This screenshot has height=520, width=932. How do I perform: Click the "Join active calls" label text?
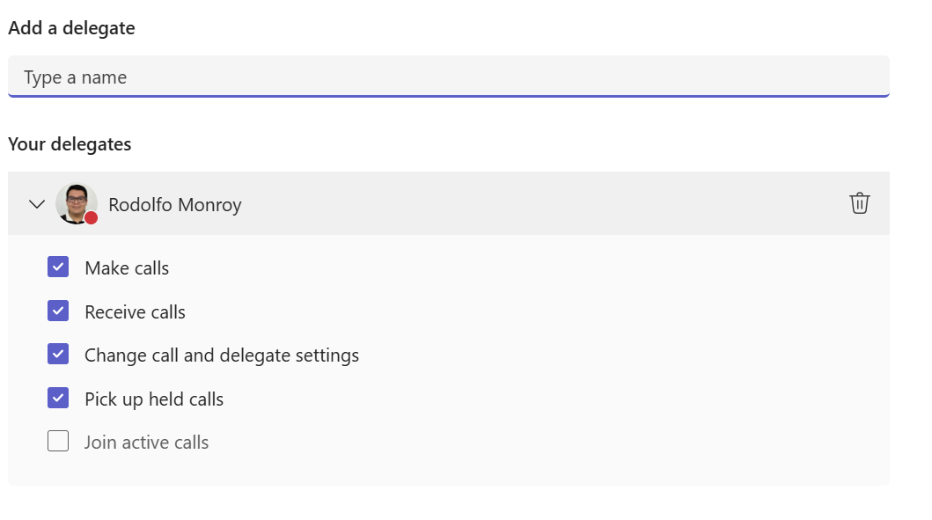[x=146, y=443]
